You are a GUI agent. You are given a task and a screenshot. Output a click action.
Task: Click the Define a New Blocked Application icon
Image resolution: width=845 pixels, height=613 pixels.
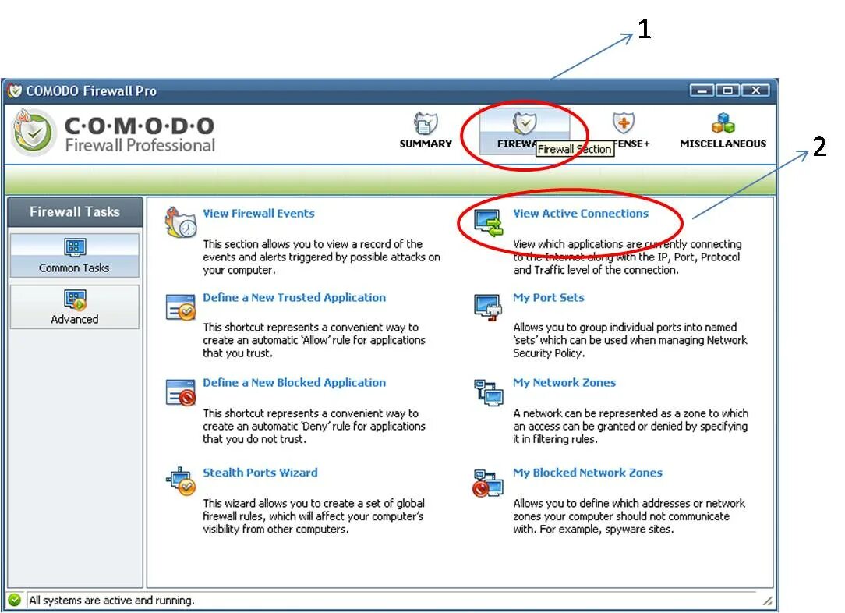pyautogui.click(x=181, y=392)
